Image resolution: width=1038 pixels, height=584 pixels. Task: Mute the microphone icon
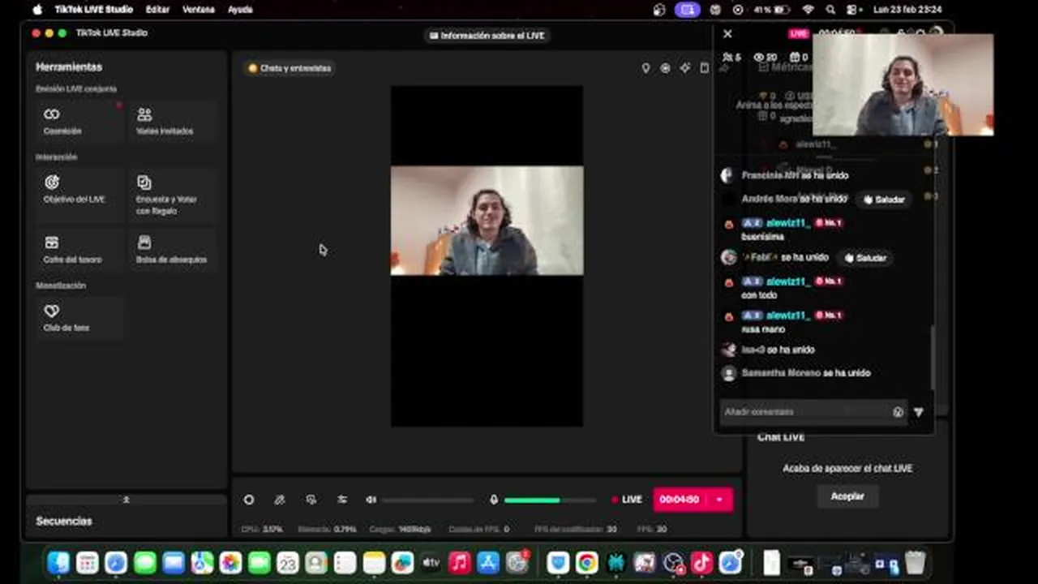pos(493,500)
